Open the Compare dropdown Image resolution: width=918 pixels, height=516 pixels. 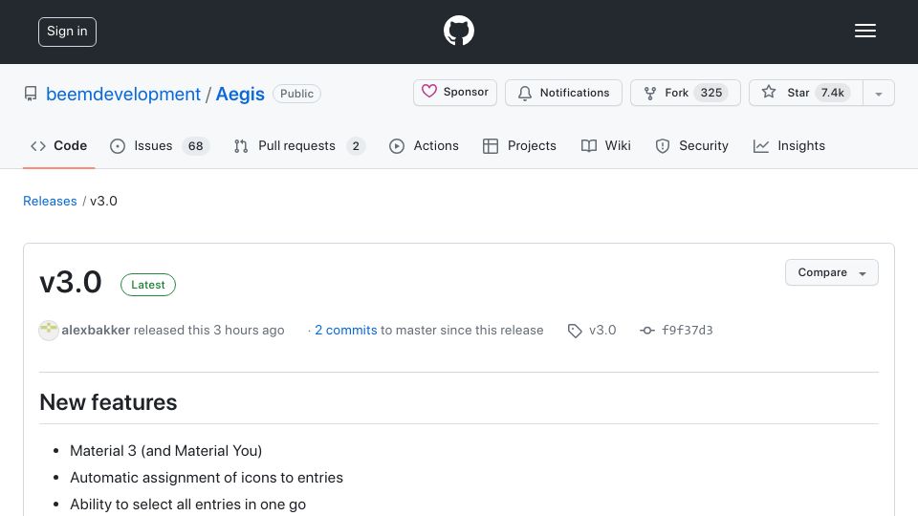point(831,272)
